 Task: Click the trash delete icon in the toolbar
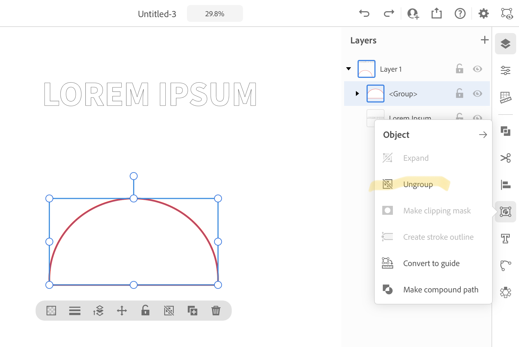coord(216,311)
